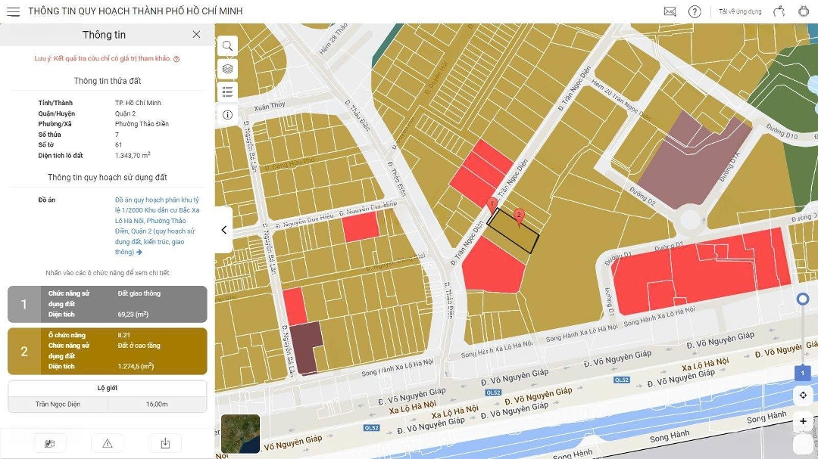Open the planning project link Đồ án quy hoạch
The image size is (818, 459).
(x=151, y=226)
